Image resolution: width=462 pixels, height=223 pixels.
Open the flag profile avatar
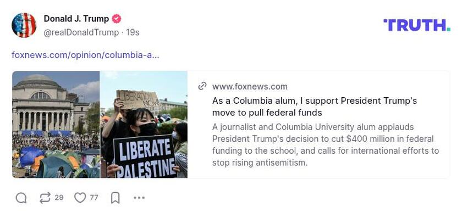(24, 25)
